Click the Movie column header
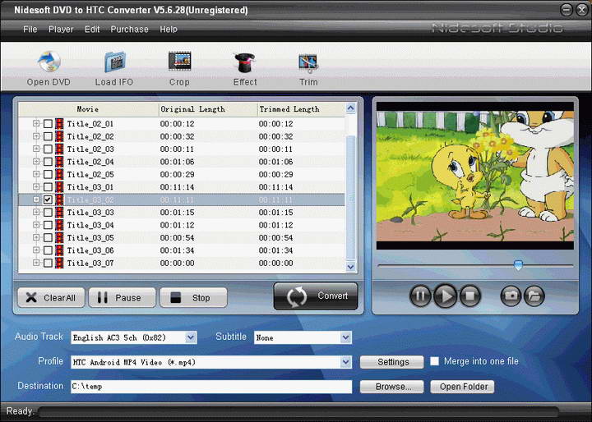Image resolution: width=592 pixels, height=422 pixels. (x=89, y=109)
